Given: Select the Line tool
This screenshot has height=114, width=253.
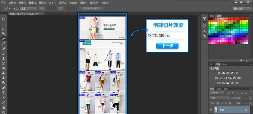Looking at the screenshot, I should point(4,102).
